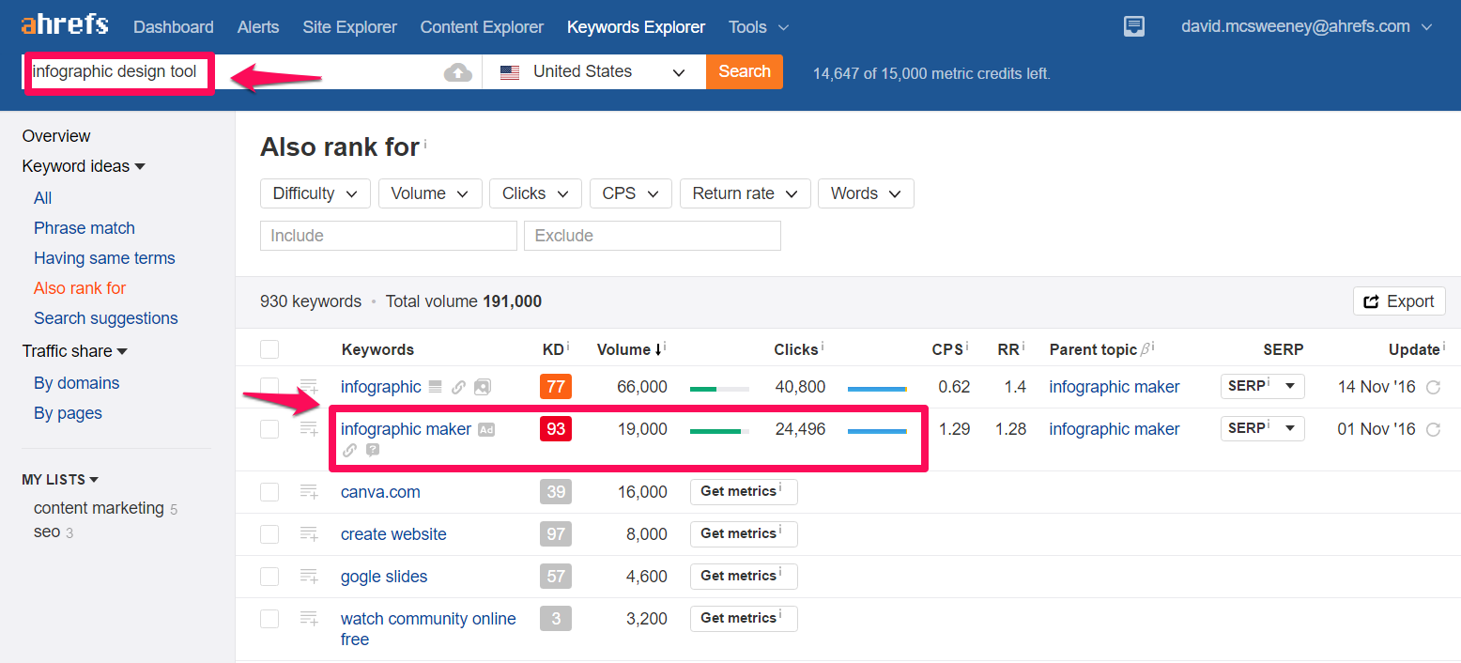
Task: Add 'gogle slides' keyword to a list
Action: [309, 576]
